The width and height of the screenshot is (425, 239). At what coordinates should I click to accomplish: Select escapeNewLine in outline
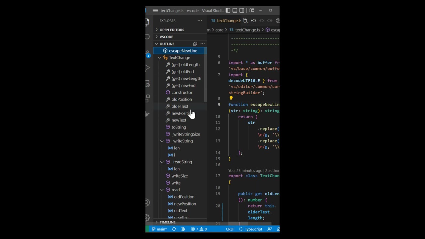(x=180, y=51)
